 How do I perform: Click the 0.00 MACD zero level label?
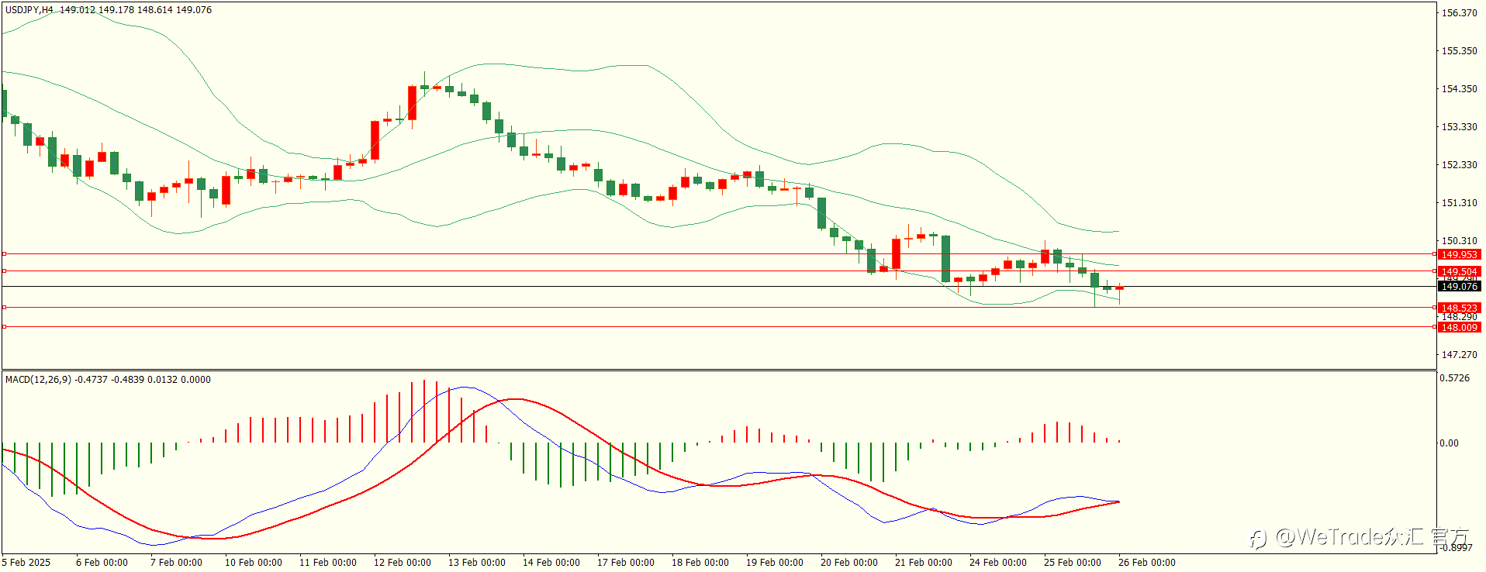pos(1449,443)
